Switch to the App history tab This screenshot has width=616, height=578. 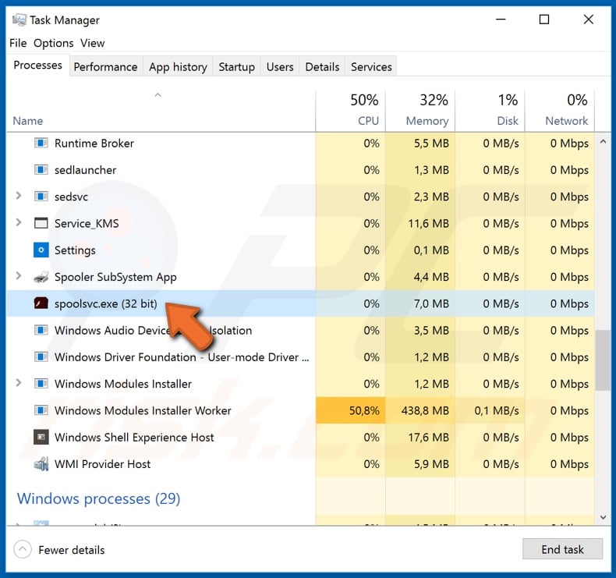pos(178,67)
